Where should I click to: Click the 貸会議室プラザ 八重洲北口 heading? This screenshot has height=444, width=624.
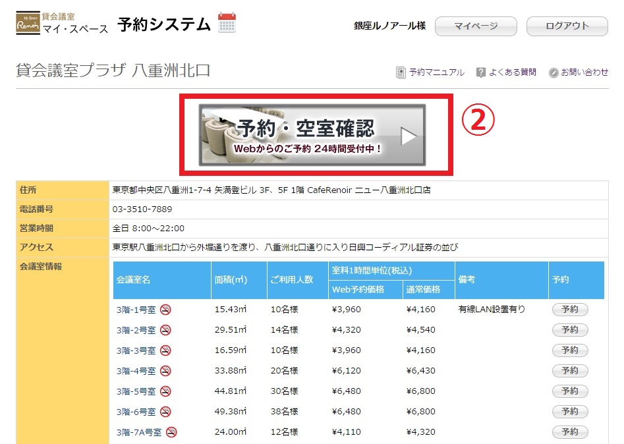113,70
